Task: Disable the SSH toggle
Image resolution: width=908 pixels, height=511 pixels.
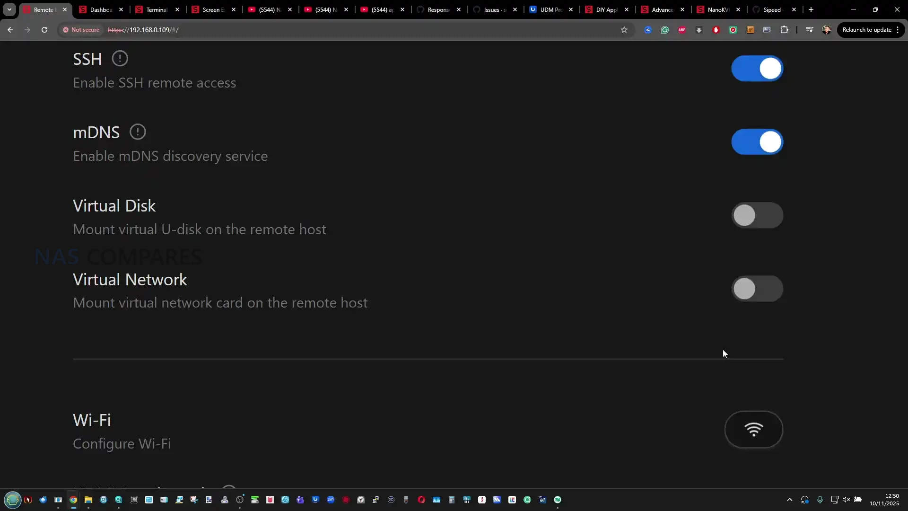Action: tap(757, 69)
